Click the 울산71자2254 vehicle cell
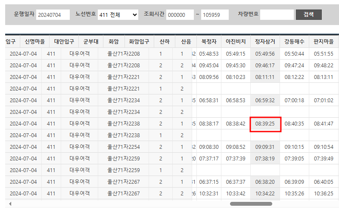This screenshot has width=339, height=223. (x=124, y=147)
